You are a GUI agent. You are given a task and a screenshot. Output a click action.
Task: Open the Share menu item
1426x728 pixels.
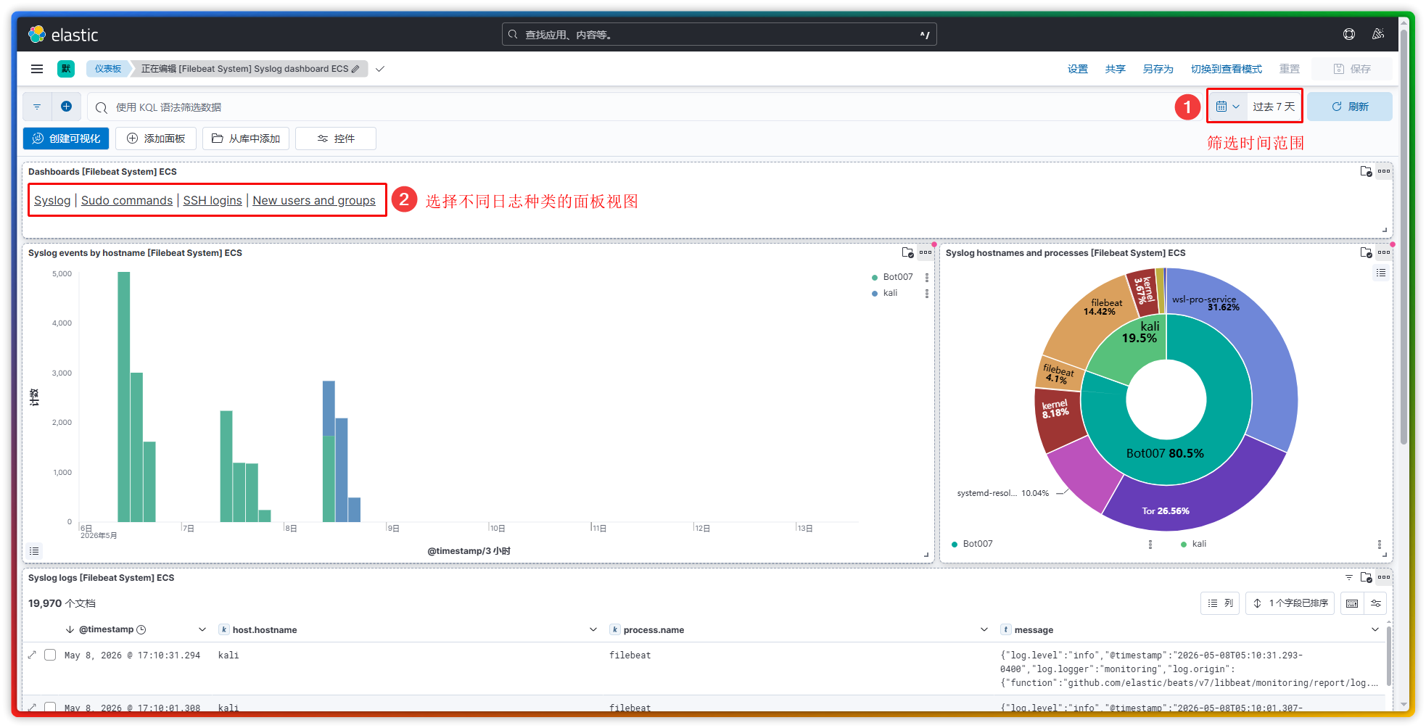click(1116, 69)
